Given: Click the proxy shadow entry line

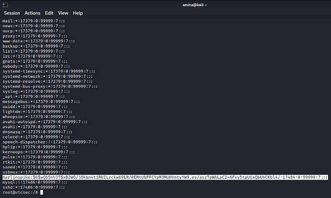Looking at the screenshot, I should tap(35, 36).
